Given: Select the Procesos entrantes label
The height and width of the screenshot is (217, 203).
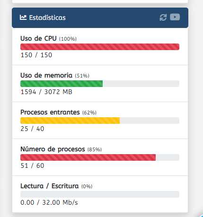Looking at the screenshot, I should point(50,112).
